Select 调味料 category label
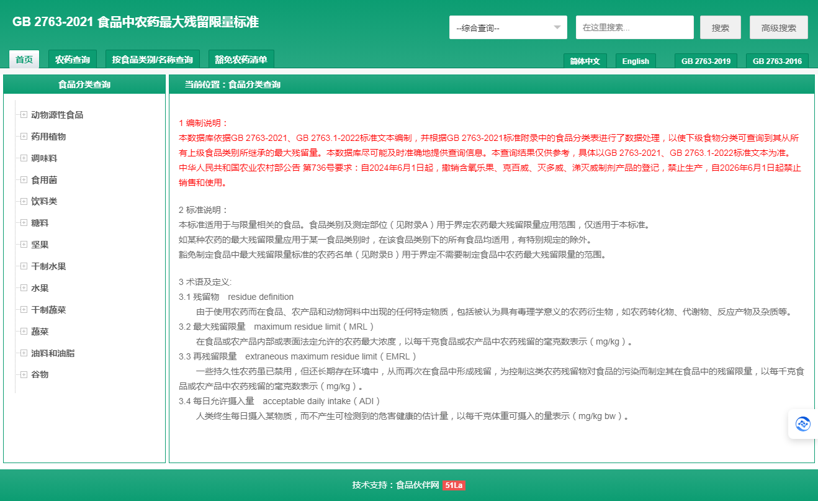 coord(44,158)
